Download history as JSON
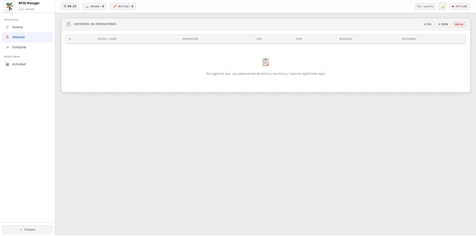Screen dimensions: 476x236 point(443,24)
